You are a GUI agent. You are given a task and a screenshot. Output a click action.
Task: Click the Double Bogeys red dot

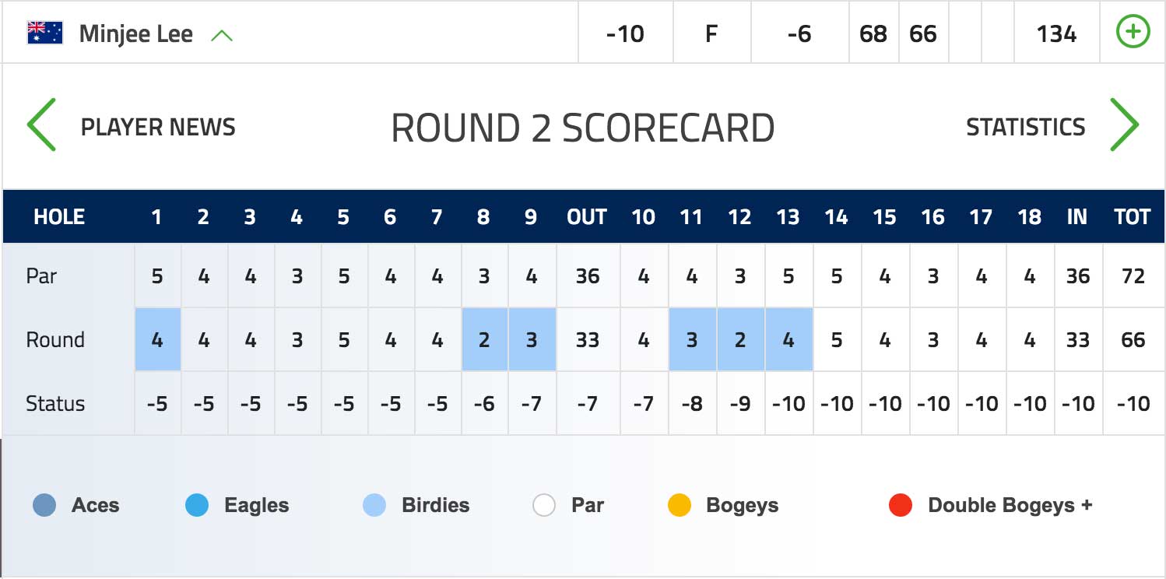click(901, 506)
